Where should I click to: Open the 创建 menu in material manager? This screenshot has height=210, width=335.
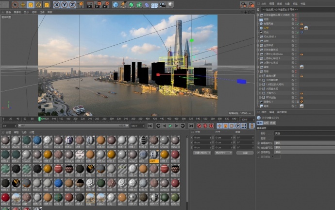8,132
